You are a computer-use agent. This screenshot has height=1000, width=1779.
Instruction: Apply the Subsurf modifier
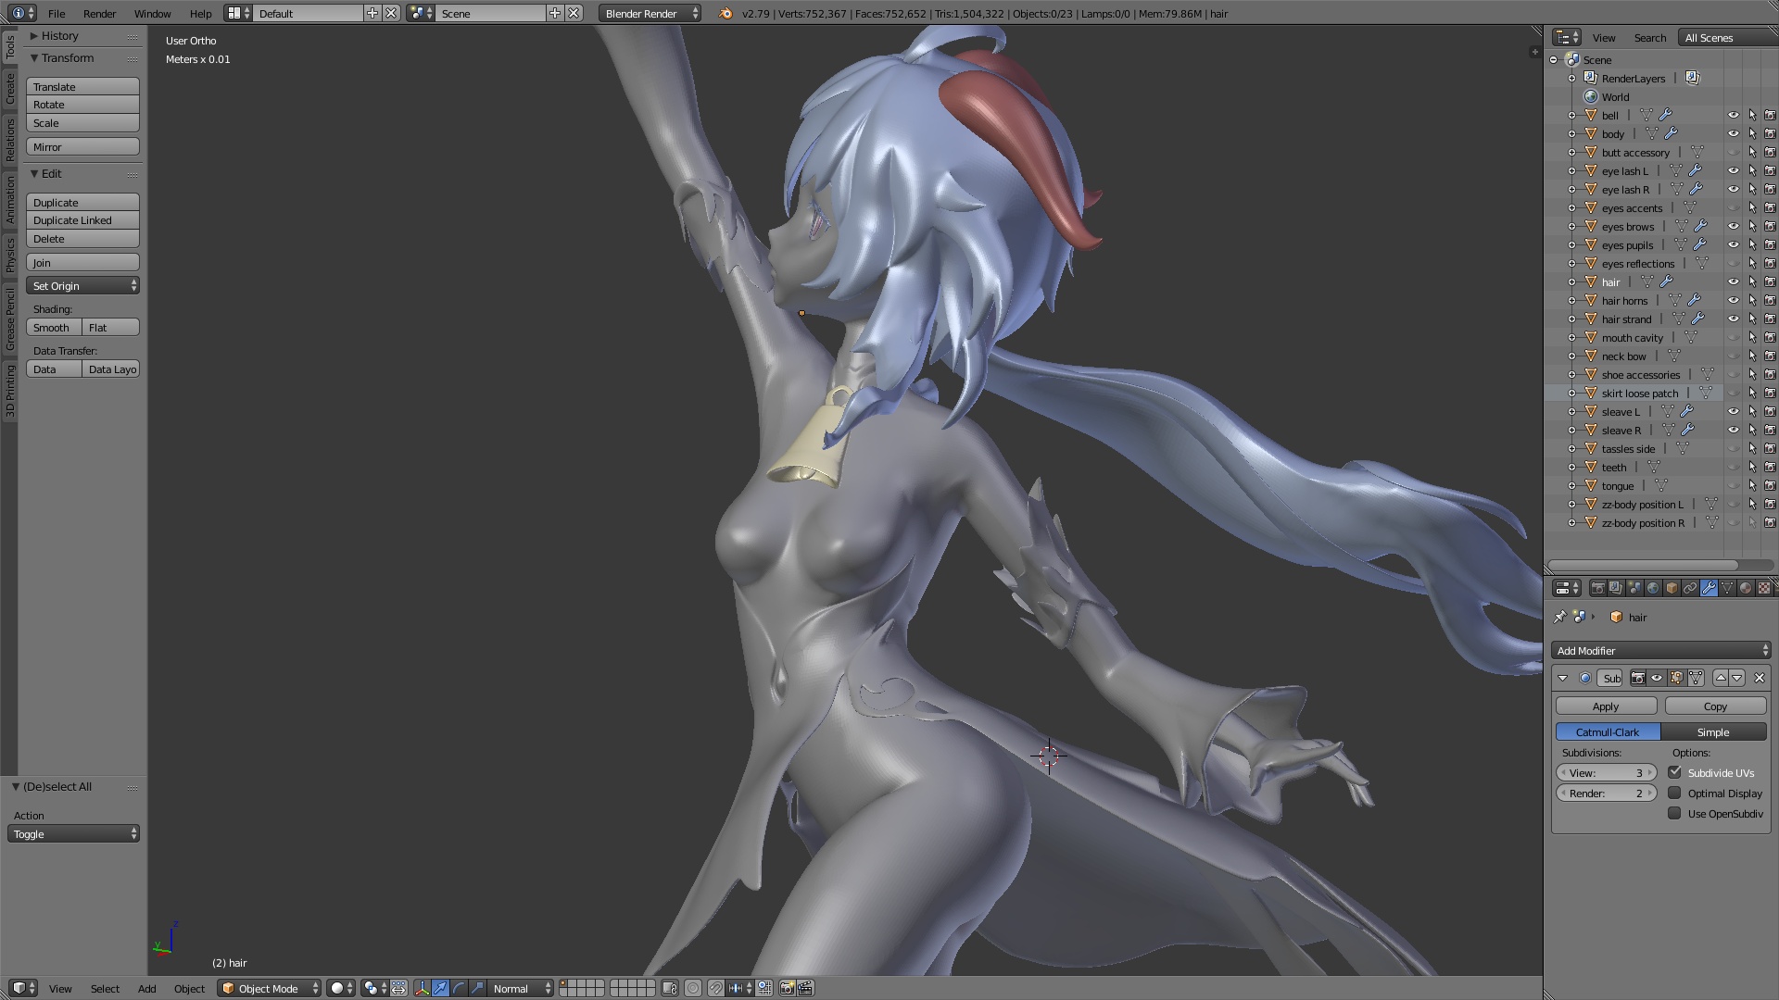pos(1606,706)
